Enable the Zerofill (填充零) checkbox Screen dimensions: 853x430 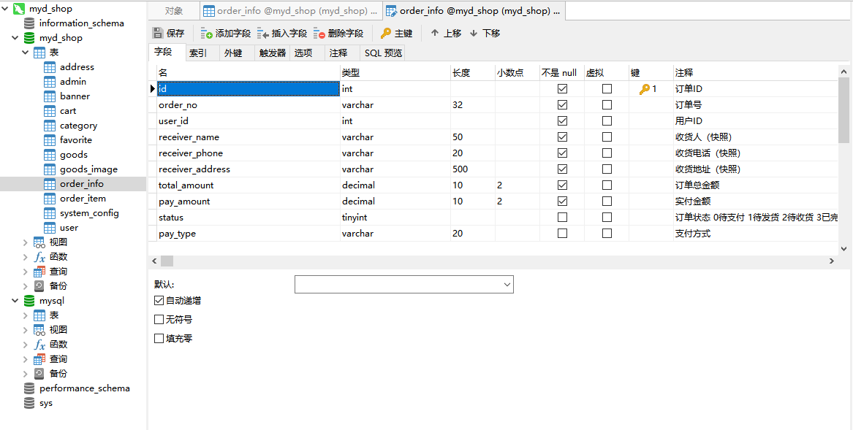click(x=159, y=338)
